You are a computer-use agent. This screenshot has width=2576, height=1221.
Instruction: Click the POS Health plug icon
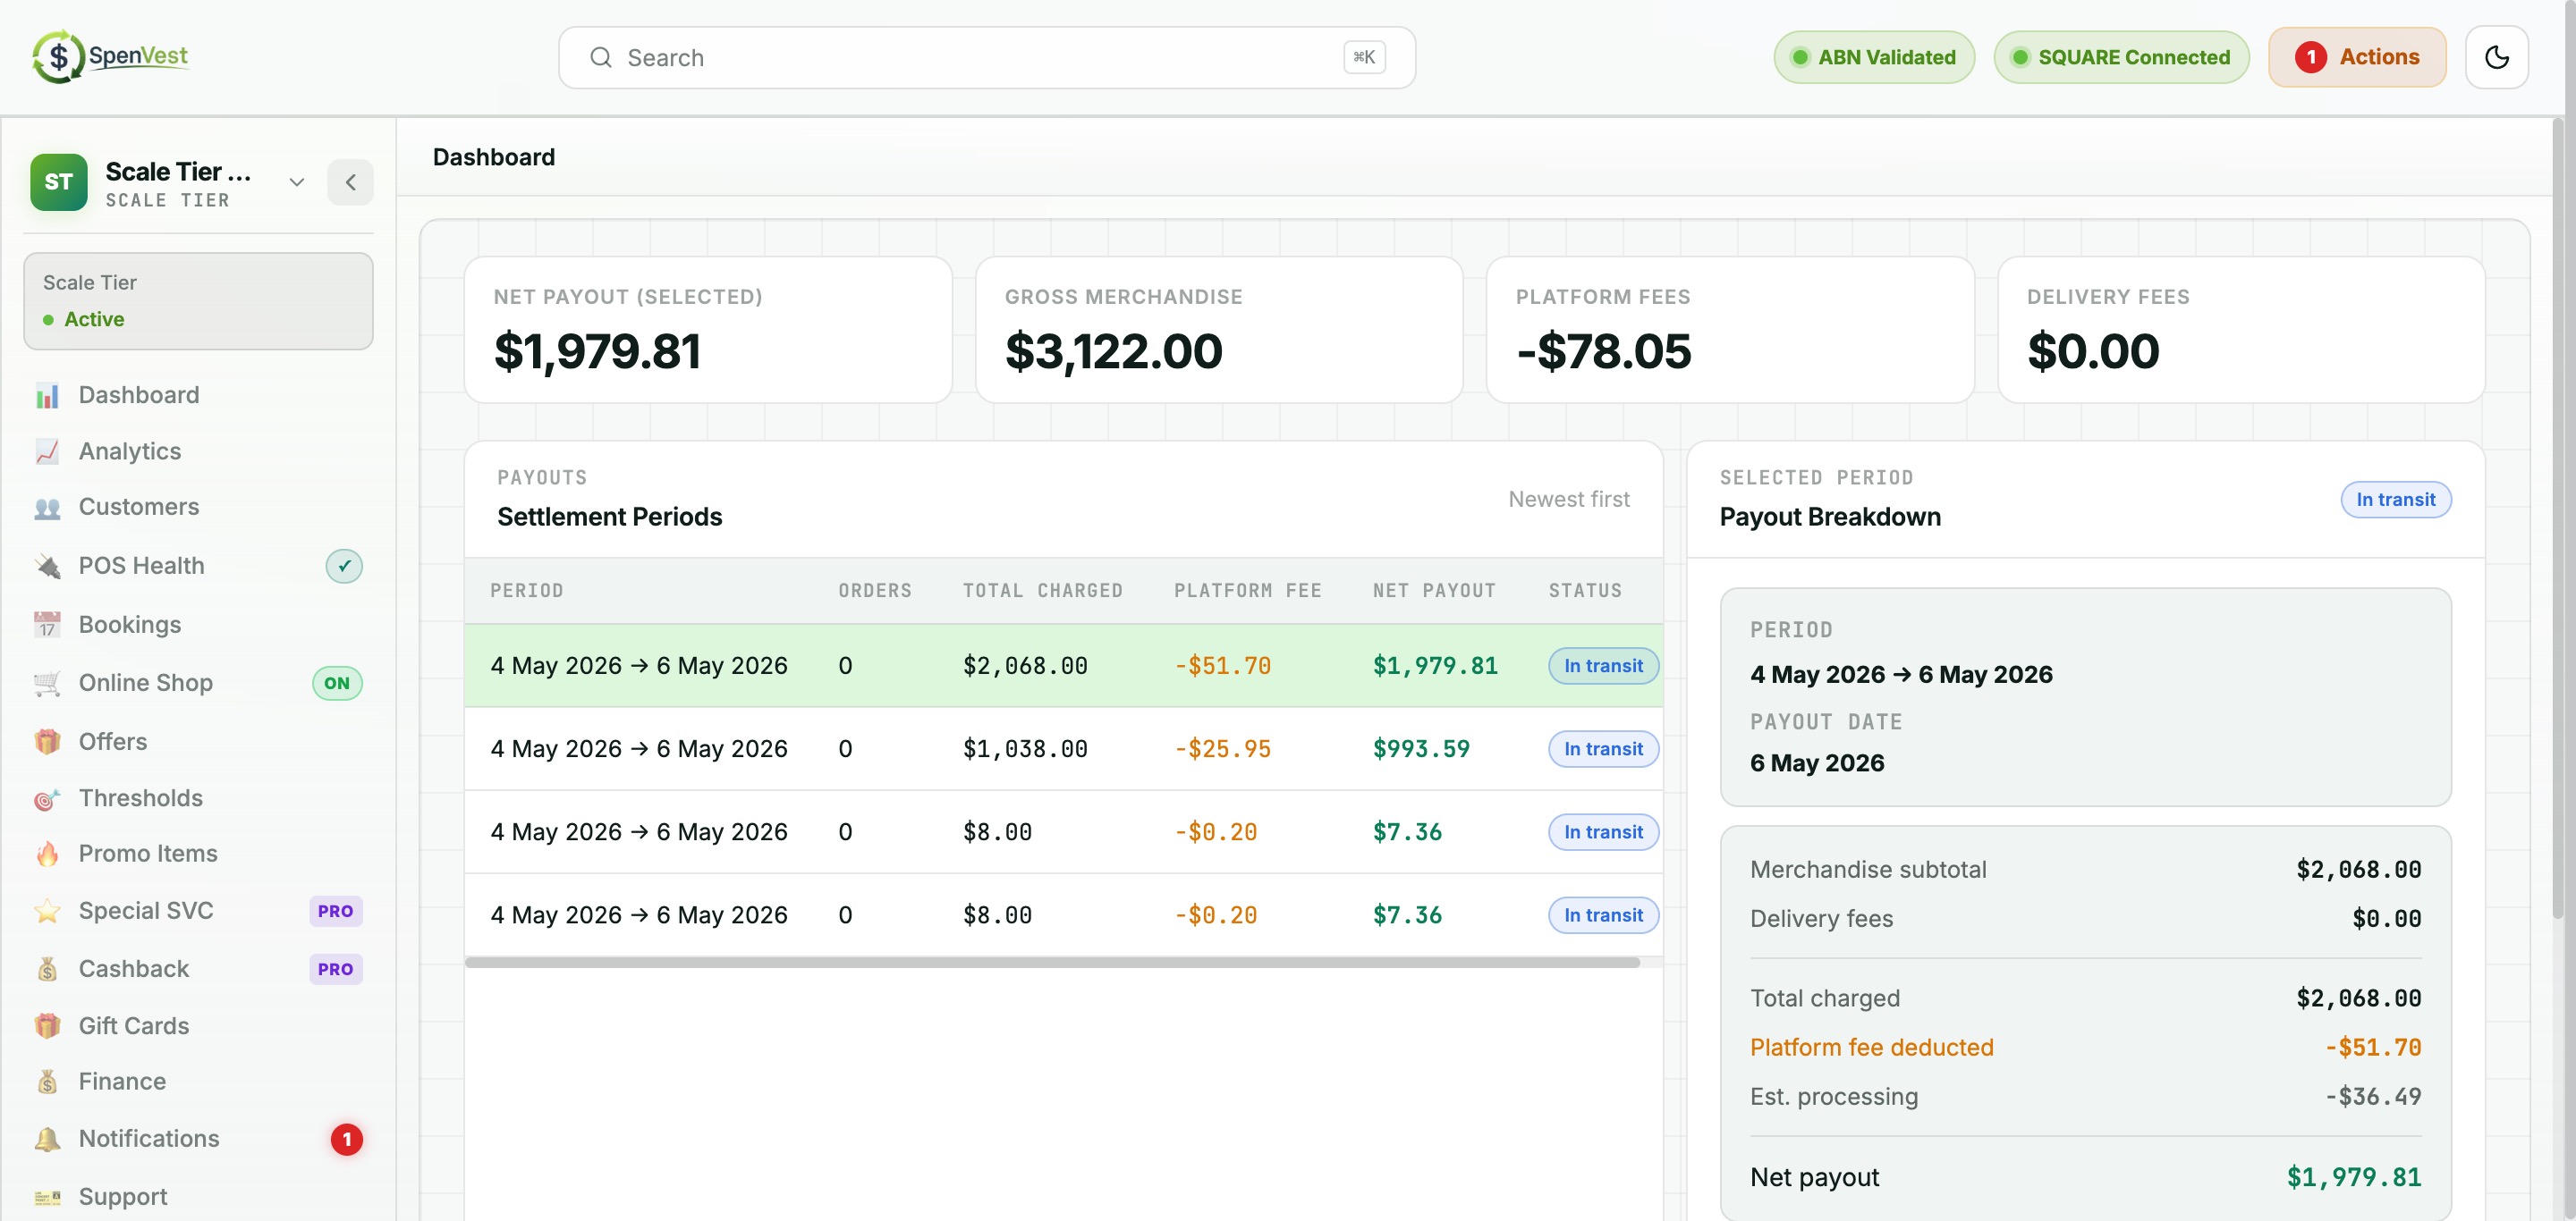[x=47, y=567]
